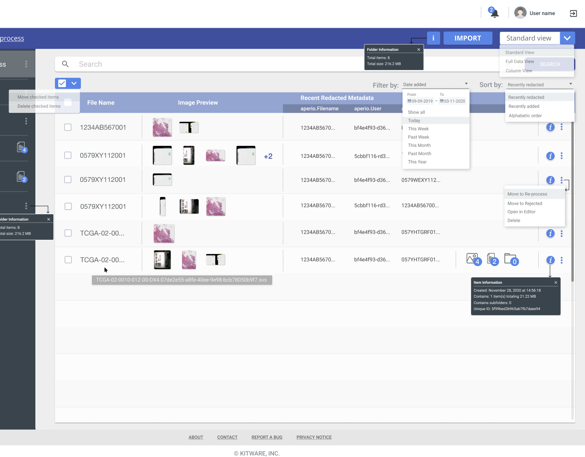Viewport: 585px width, 457px height.
Task: Choose Move to Re-process
Action: 535,194
